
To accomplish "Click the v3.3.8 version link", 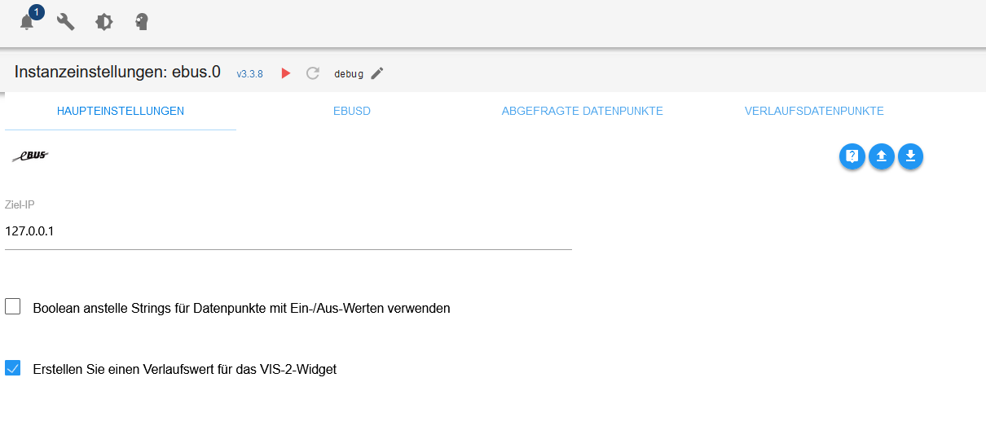I will (x=249, y=74).
